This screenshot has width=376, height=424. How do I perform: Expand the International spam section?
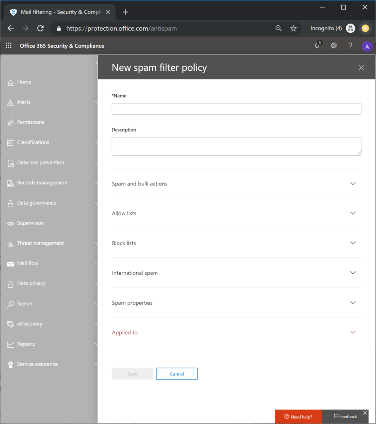click(x=236, y=273)
